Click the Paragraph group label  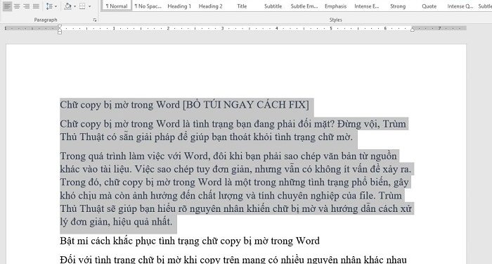(x=46, y=20)
